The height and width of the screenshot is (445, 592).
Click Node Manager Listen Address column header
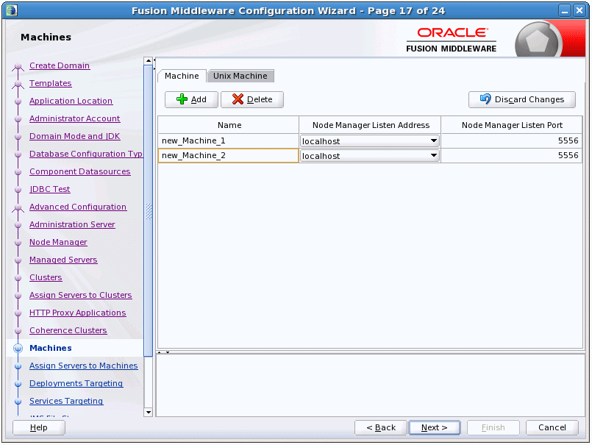coord(370,125)
